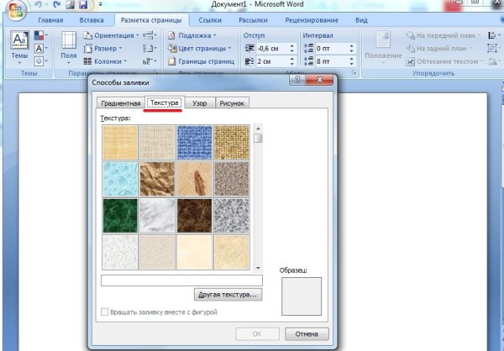Open the Темы (Themes) gallery button

(19, 46)
